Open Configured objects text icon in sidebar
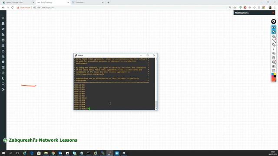The height and width of the screenshot is (156, 278). [3, 40]
